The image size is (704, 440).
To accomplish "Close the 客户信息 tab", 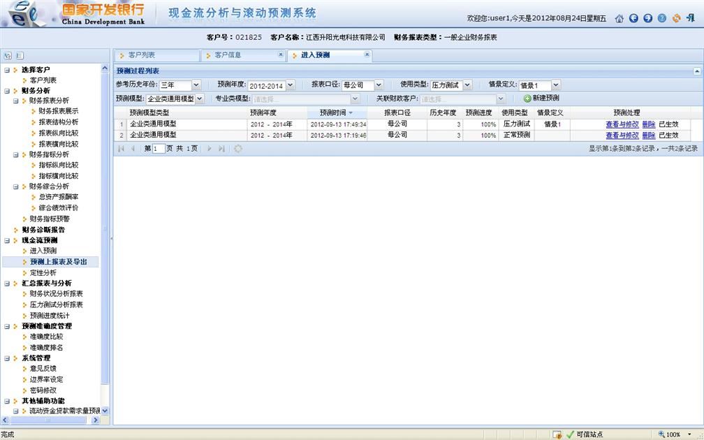I will (281, 54).
